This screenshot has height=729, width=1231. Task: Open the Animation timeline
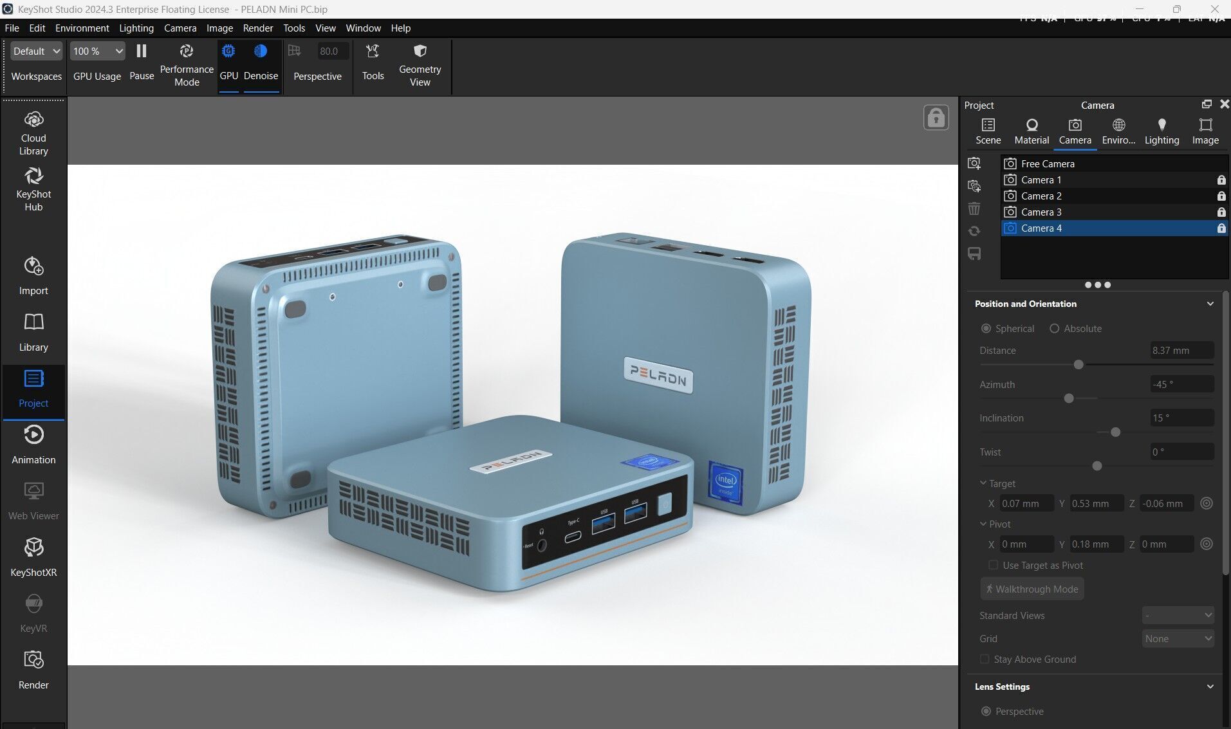point(33,445)
